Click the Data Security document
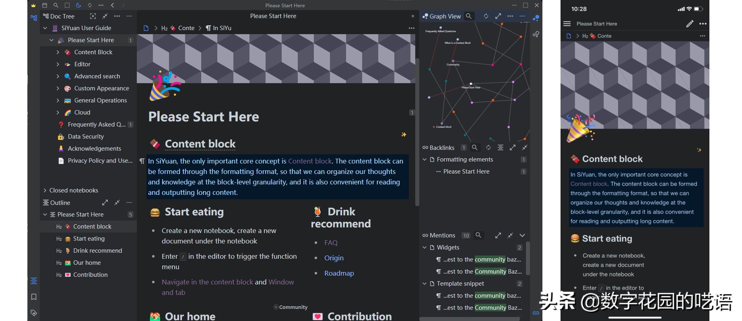This screenshot has height=321, width=742. tap(86, 137)
